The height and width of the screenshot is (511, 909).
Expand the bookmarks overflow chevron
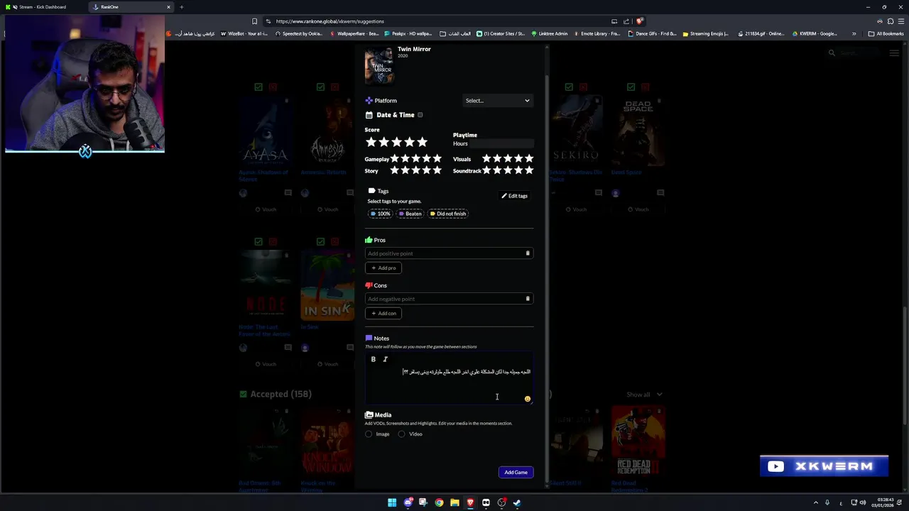point(854,33)
